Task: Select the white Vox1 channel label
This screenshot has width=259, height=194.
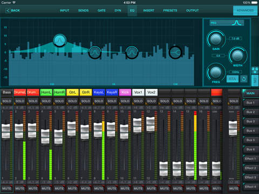Action: tap(138, 92)
